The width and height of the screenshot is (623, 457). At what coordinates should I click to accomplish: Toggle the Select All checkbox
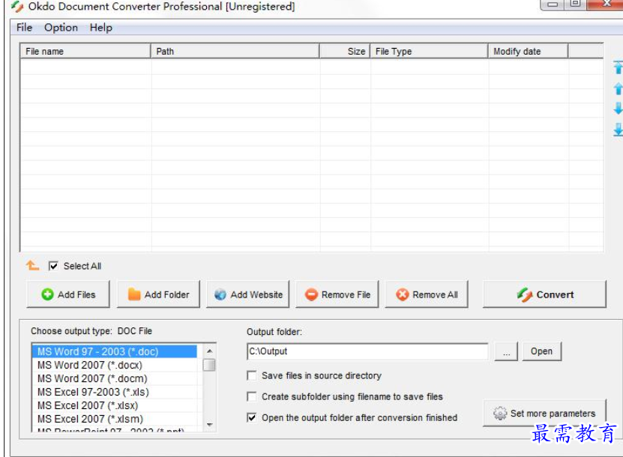(x=53, y=266)
